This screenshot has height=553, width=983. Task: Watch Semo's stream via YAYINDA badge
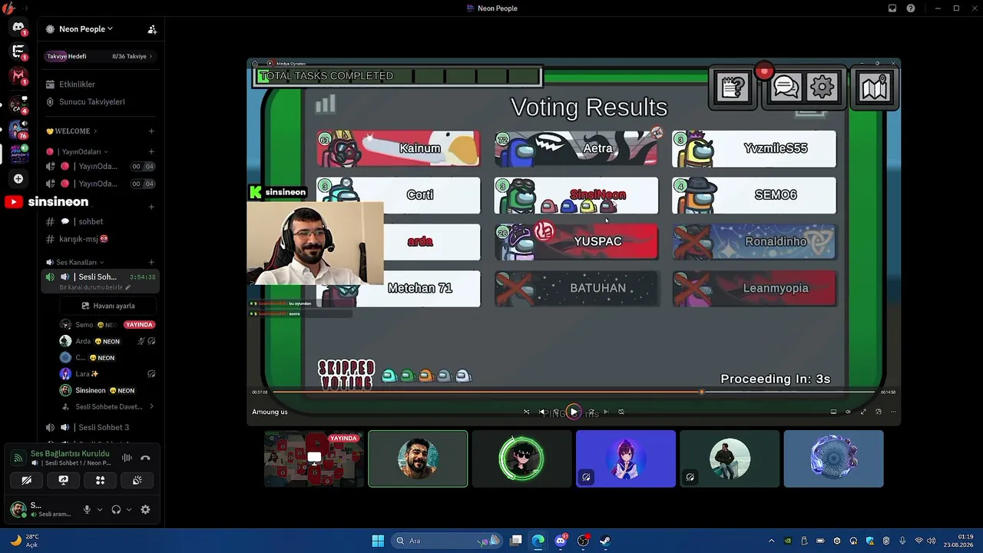139,325
